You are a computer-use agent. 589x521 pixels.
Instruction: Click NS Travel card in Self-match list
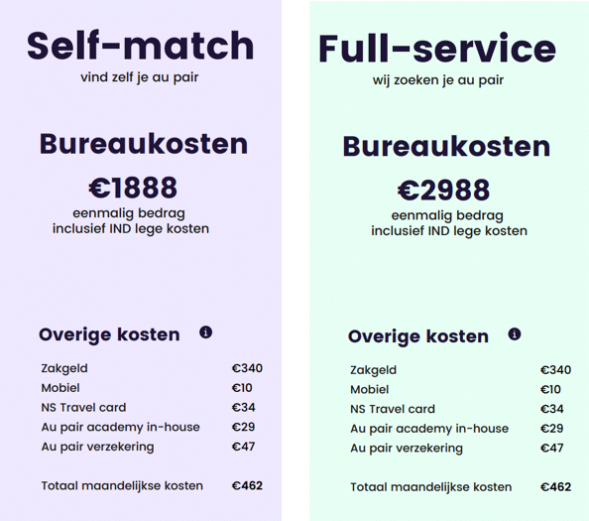pos(83,408)
